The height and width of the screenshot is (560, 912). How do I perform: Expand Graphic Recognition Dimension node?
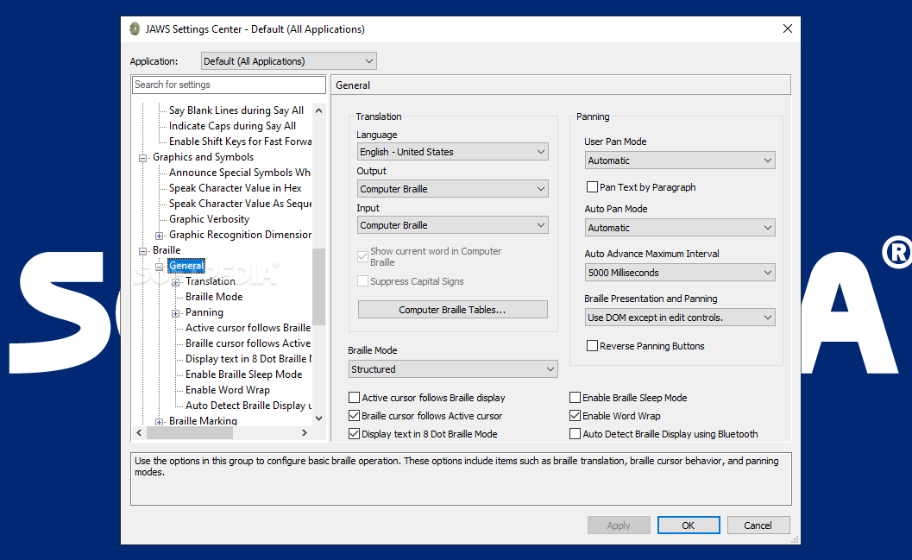(159, 236)
